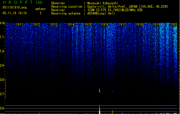This screenshot has width=180, height=114.
Task: Click the 1913 time marker
Action: tap(54, 25)
